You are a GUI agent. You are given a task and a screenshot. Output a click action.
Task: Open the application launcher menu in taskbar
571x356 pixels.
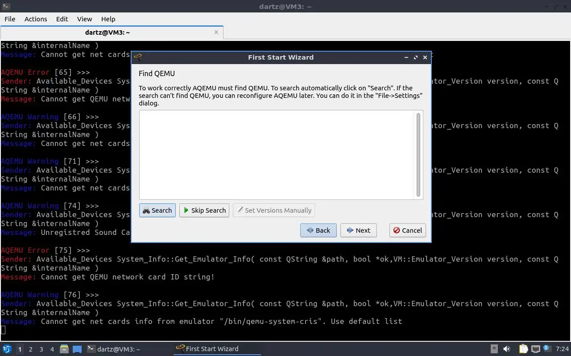[7, 349]
